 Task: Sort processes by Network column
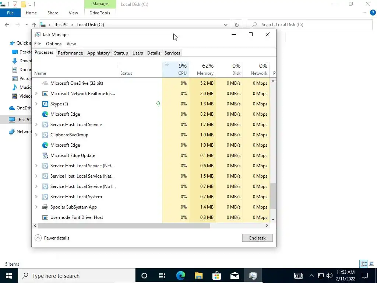256,69
